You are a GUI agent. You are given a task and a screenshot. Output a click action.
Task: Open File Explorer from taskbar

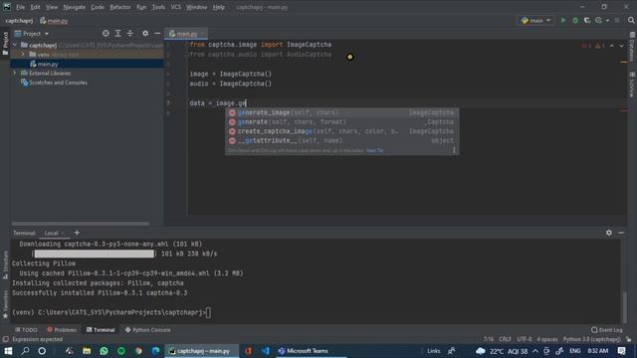pyautogui.click(x=87, y=351)
